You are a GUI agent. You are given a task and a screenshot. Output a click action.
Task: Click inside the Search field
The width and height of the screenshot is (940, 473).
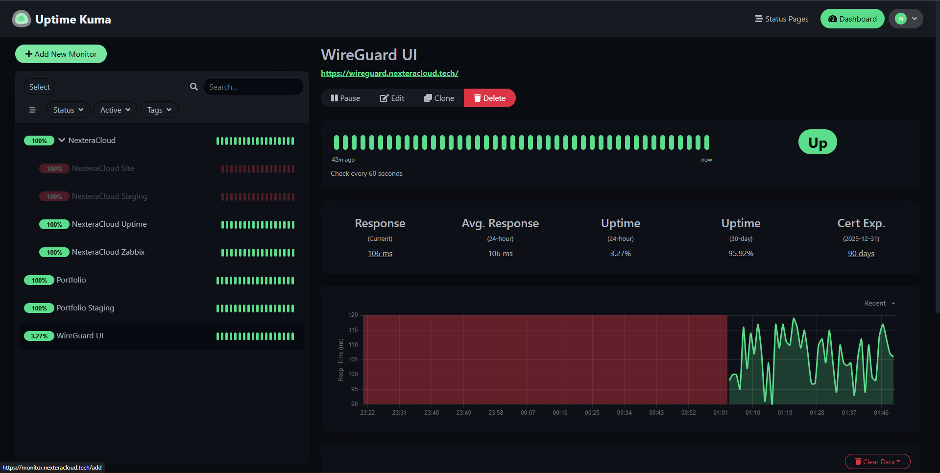[x=253, y=87]
